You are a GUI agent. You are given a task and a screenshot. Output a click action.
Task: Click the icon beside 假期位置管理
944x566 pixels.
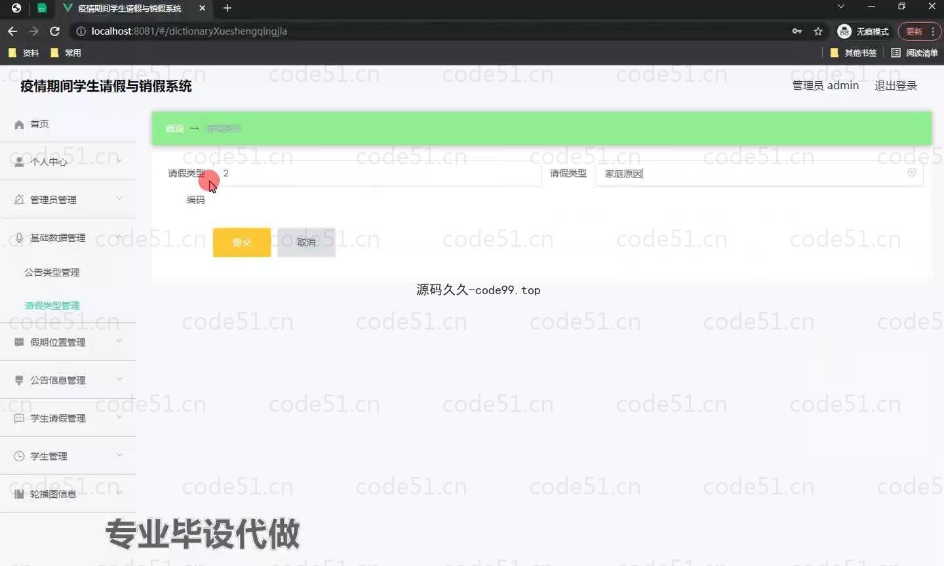click(x=19, y=342)
